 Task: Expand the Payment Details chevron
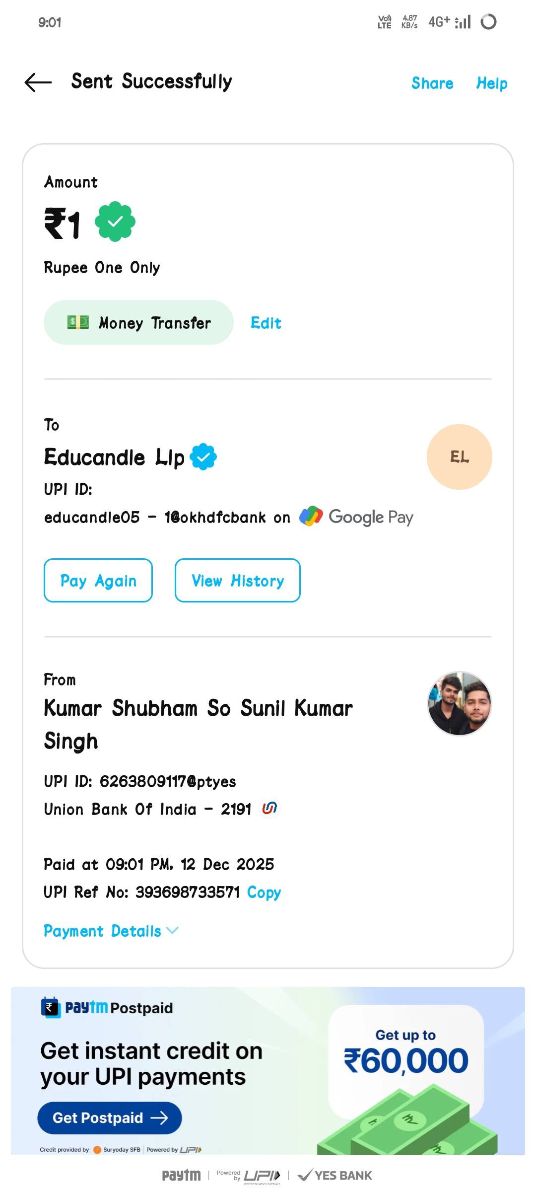[x=172, y=930]
